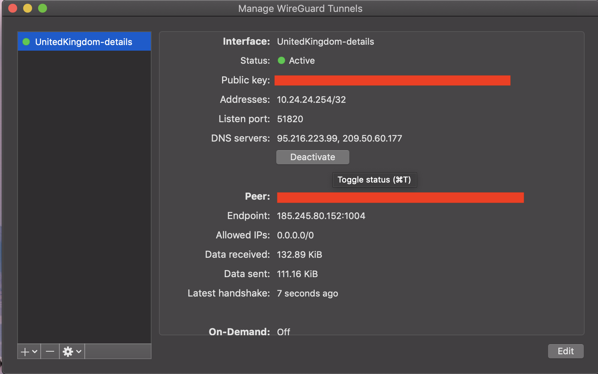Click the Toggle status tooltip

pyautogui.click(x=374, y=180)
